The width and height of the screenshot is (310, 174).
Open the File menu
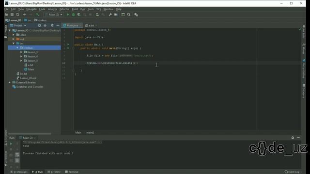(x=6, y=9)
